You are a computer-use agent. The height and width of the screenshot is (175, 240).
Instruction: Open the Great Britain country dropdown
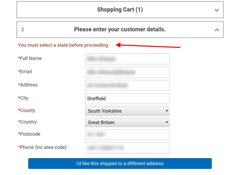pos(127,122)
